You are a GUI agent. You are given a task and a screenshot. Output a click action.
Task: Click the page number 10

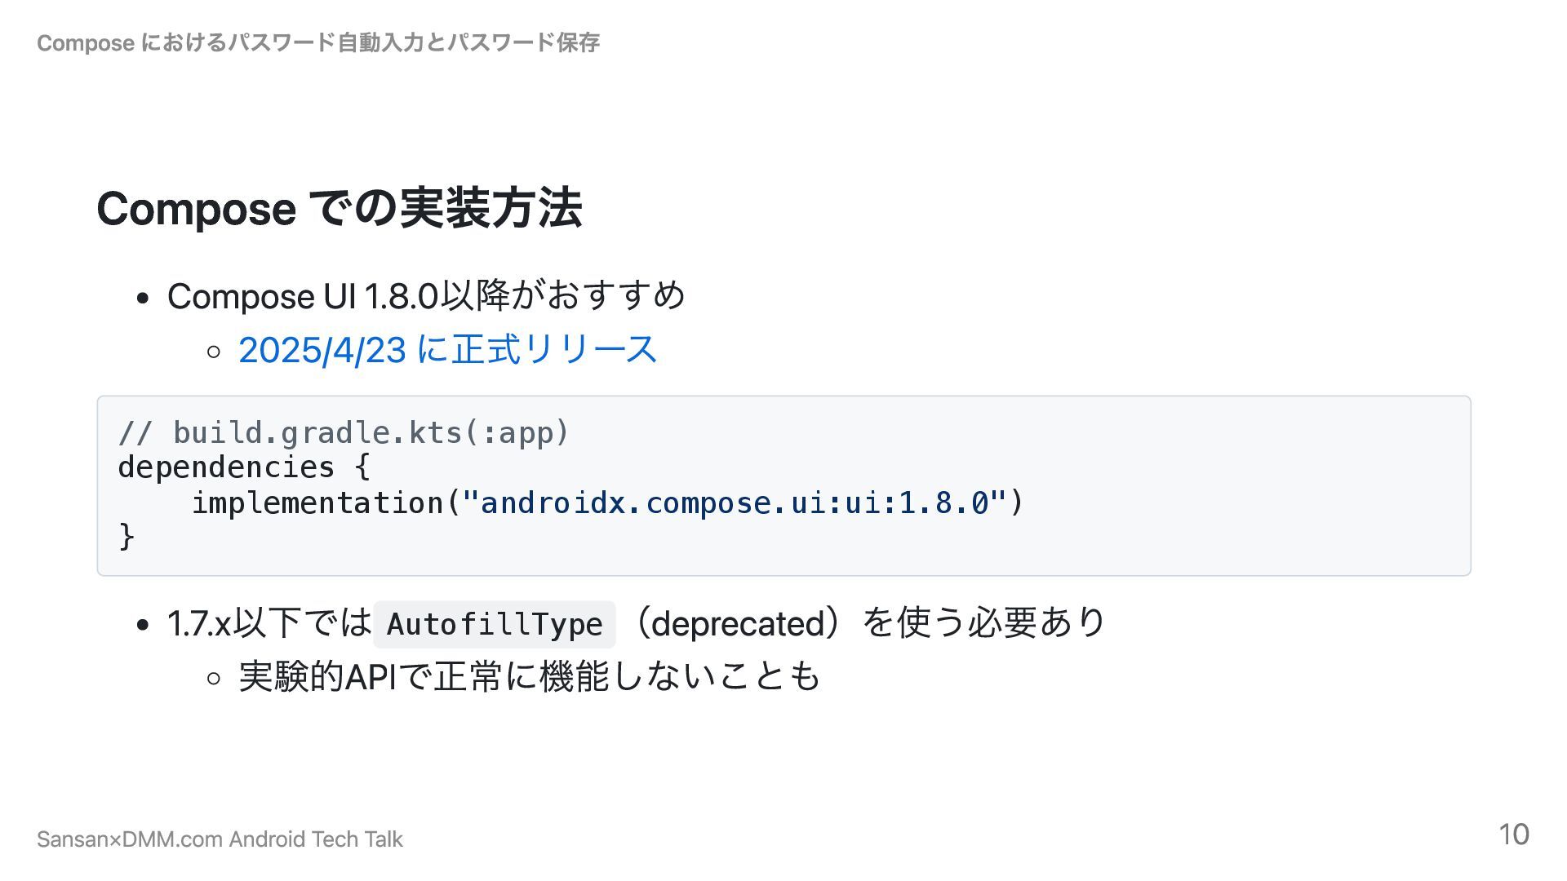[x=1514, y=835]
